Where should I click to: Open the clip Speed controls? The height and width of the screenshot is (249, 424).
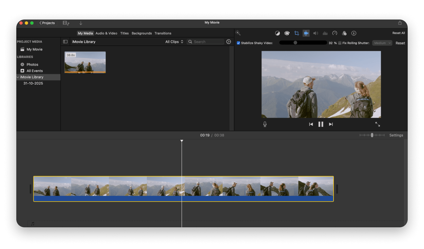[x=335, y=33]
